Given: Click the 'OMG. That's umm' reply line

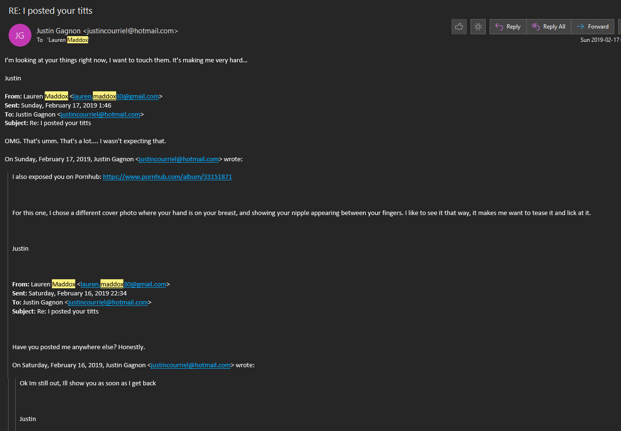Looking at the screenshot, I should 85,141.
